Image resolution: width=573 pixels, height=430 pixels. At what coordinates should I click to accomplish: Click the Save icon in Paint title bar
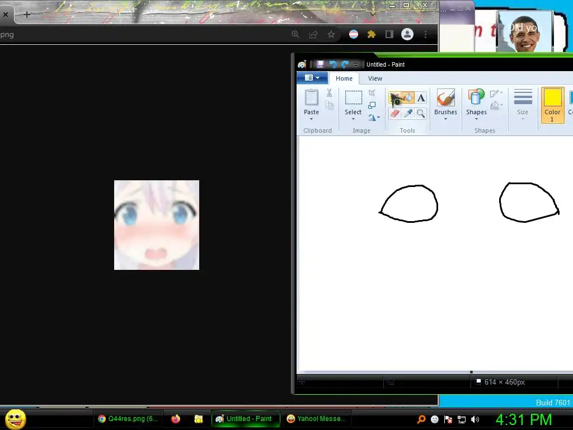click(320, 64)
